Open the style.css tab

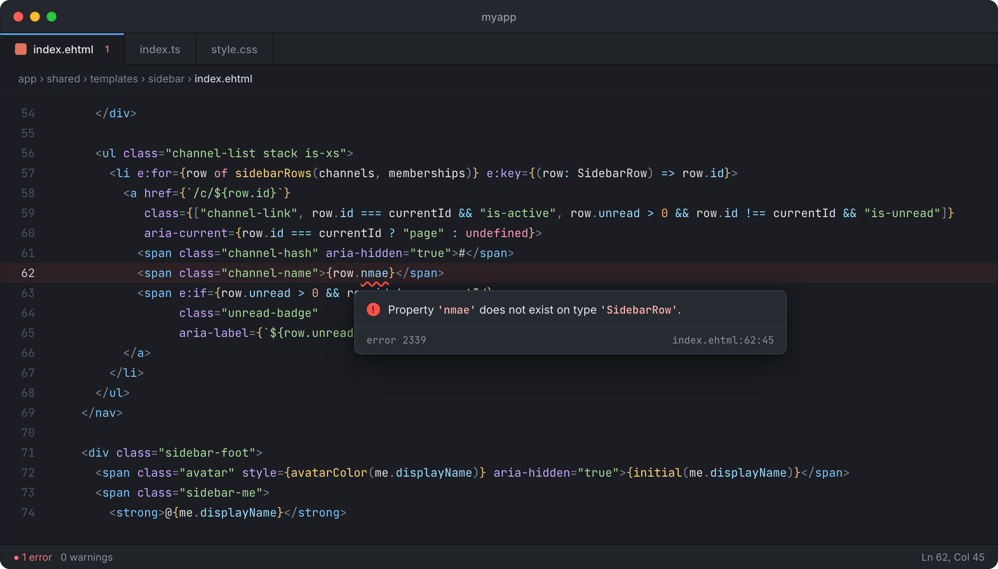(x=234, y=49)
